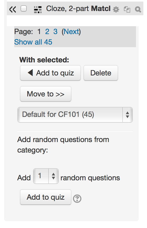Add selected questions to quiz
Viewport: 147px width, 228px height.
click(x=50, y=73)
